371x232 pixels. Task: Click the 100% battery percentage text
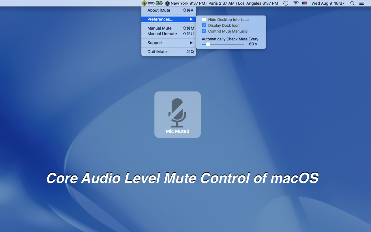(x=151, y=3)
